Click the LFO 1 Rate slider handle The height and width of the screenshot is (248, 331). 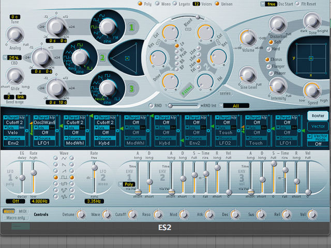34,173
